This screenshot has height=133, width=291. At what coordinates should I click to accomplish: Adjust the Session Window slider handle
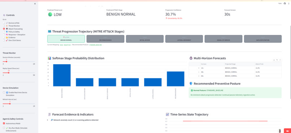click(6, 61)
